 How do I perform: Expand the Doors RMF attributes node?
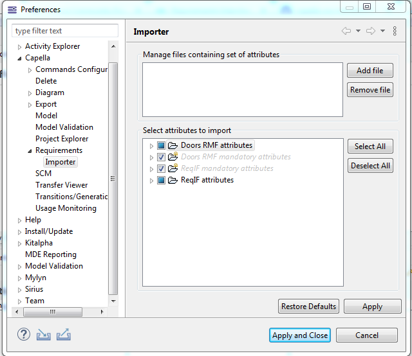pyautogui.click(x=151, y=146)
